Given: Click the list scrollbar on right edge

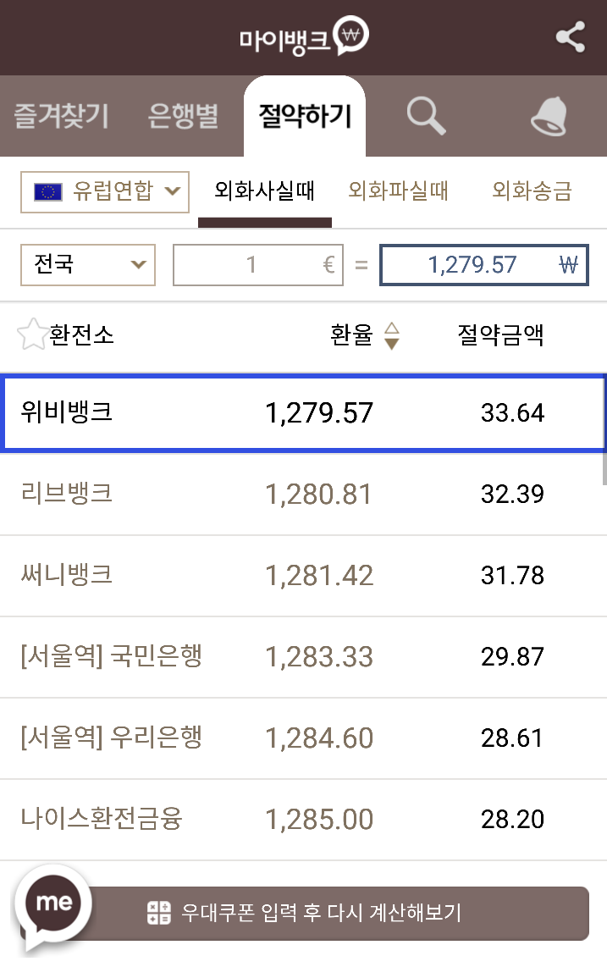Looking at the screenshot, I should (x=604, y=430).
